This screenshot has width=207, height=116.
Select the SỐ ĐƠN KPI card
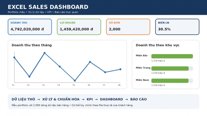128,27
